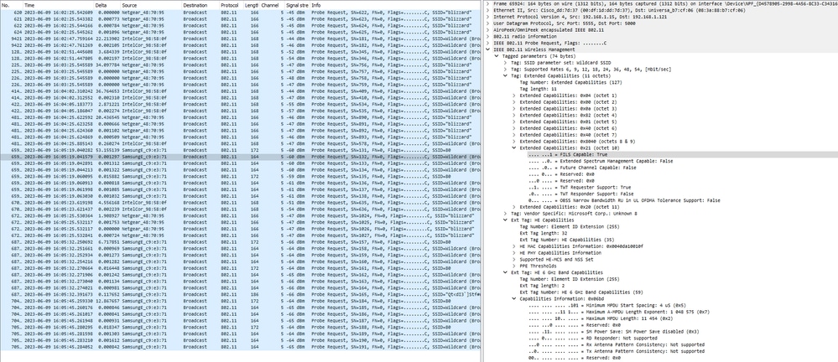Select packet 620 Probe Request SN=622

241,12
